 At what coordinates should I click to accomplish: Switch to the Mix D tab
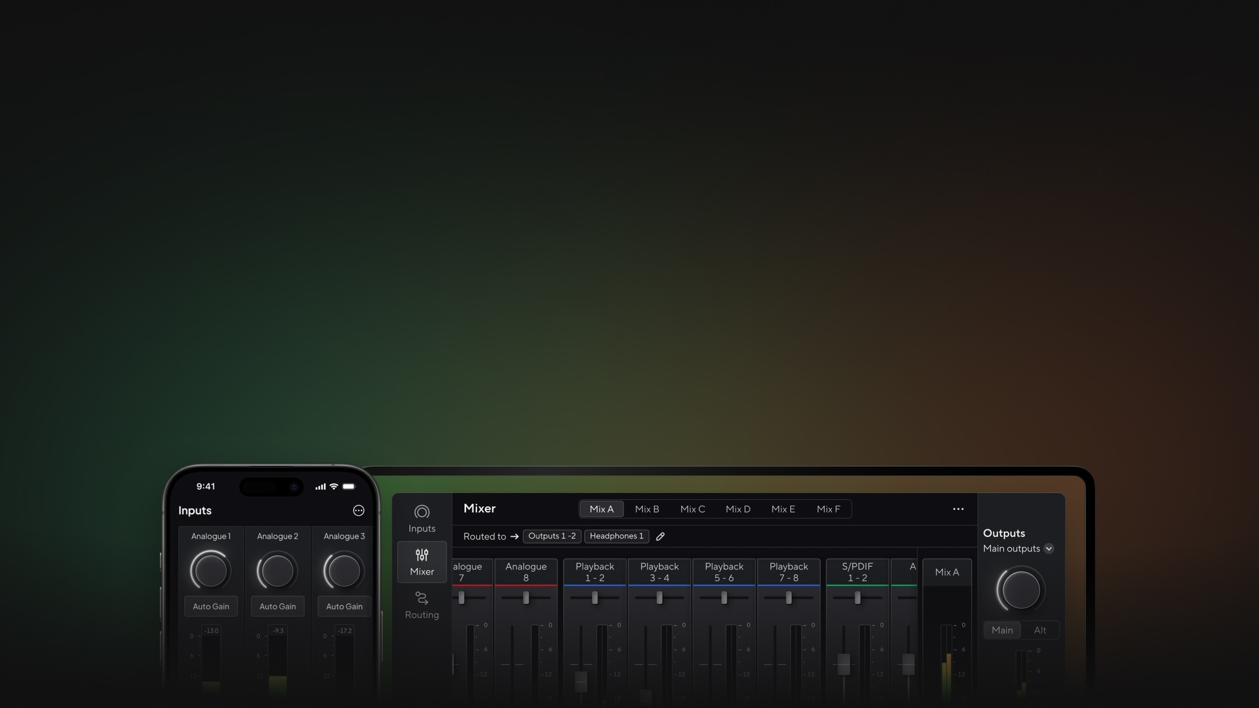click(738, 509)
